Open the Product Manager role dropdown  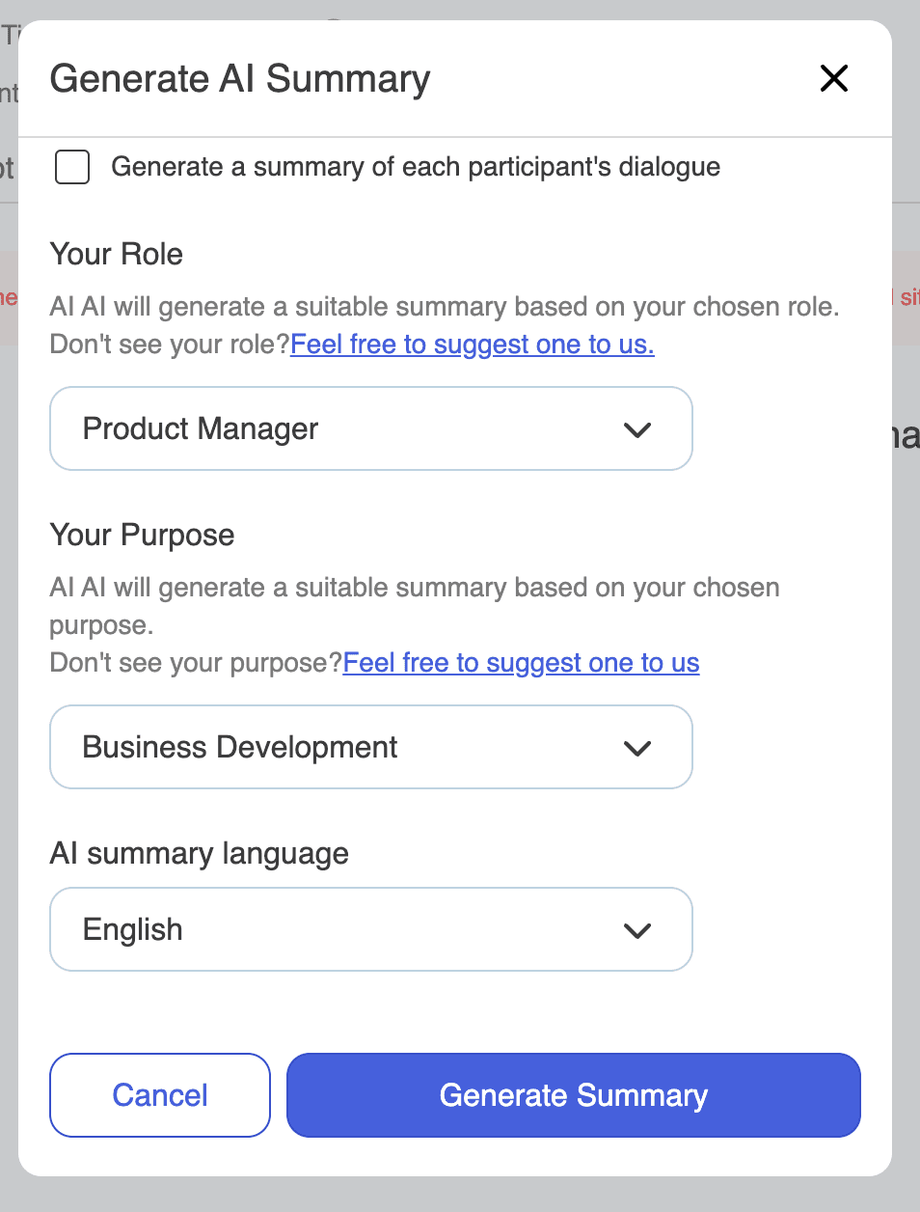(370, 428)
